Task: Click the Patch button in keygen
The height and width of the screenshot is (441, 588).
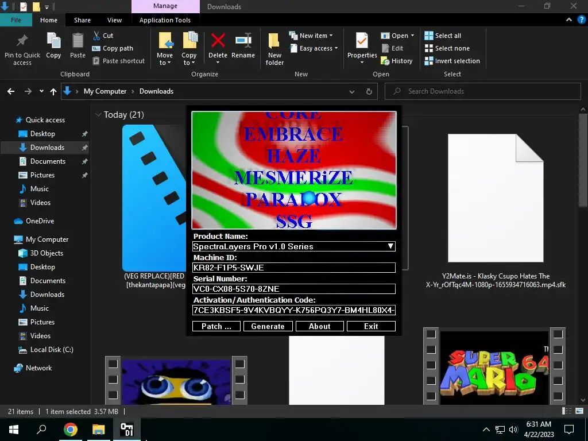Action: coord(216,326)
